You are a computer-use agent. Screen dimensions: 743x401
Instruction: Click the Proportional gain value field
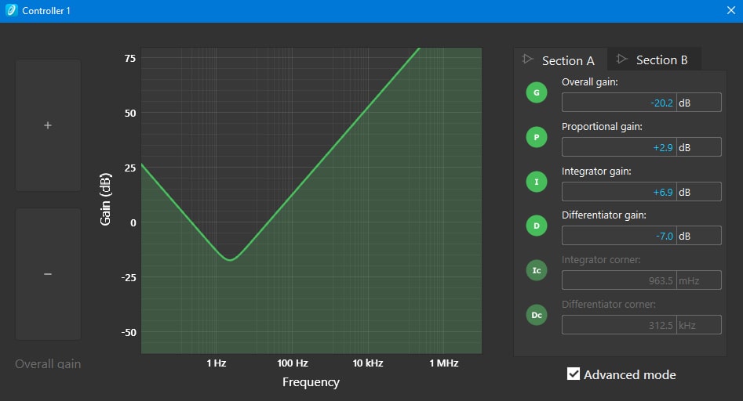coord(619,147)
